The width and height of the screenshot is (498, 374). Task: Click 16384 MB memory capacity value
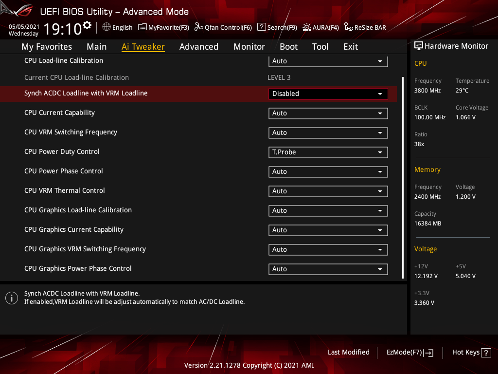427,224
